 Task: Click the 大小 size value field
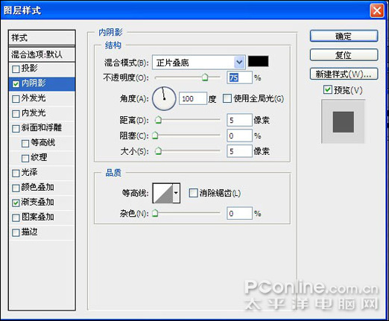coord(239,151)
